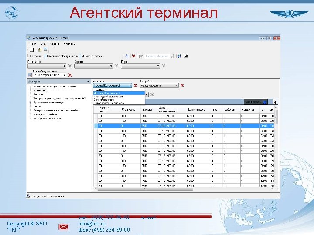Open the service date picker dropdown

pos(64,75)
